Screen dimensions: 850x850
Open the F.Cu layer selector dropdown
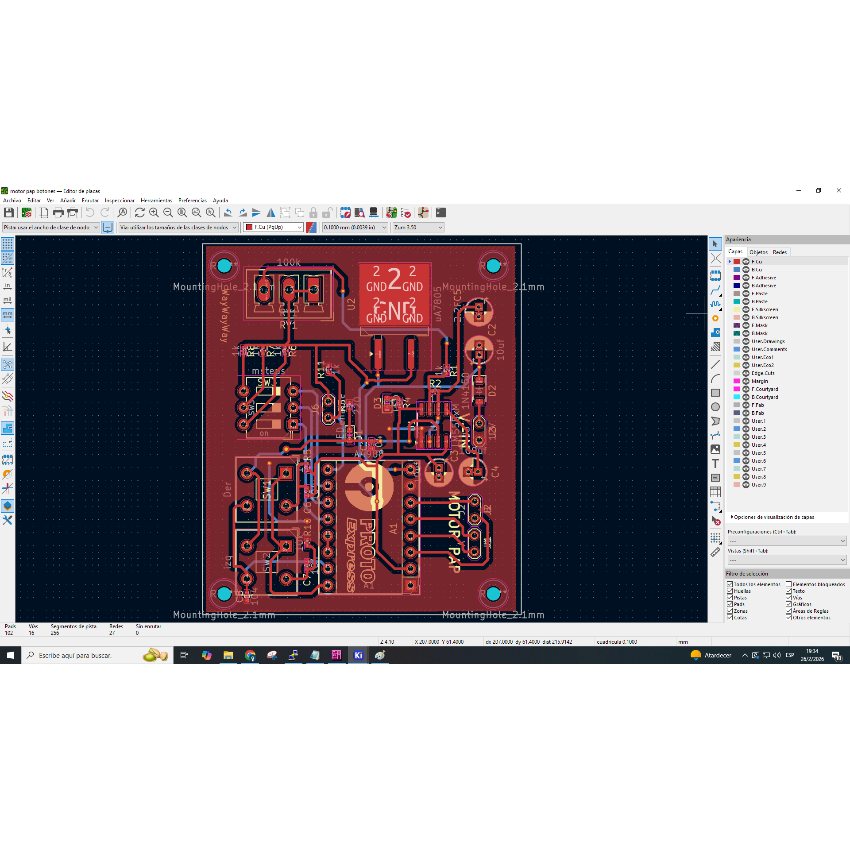[x=274, y=227]
